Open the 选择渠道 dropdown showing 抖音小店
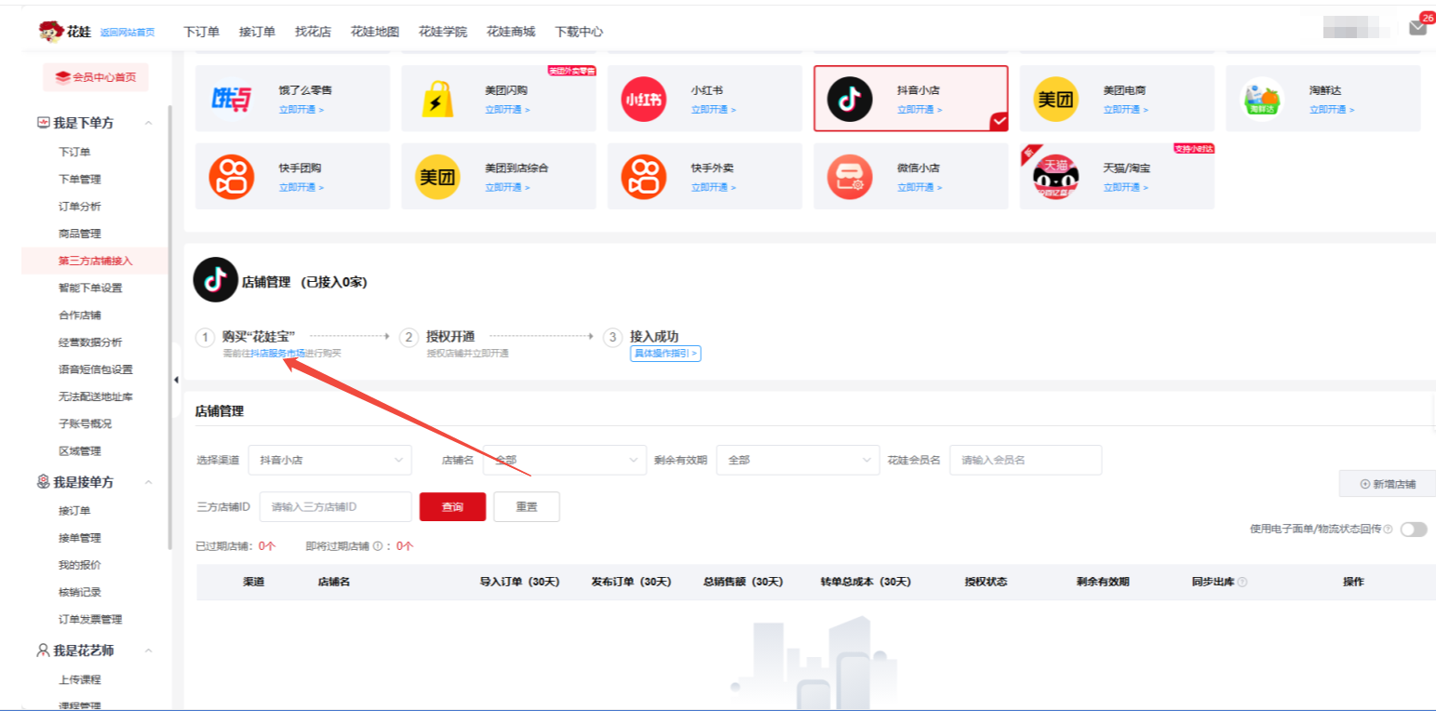Screen dimensions: 1436x711 coord(329,460)
